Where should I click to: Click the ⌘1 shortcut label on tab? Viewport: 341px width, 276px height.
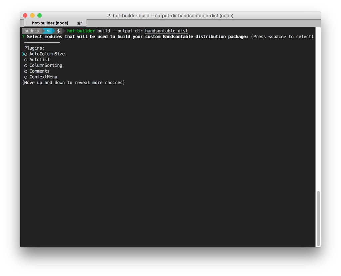coord(80,23)
